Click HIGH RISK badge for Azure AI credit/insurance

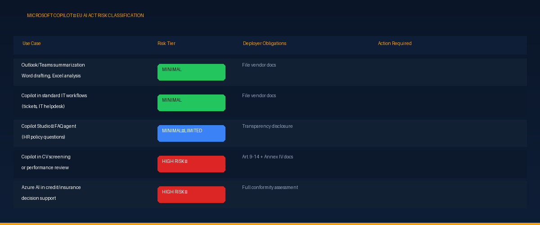tap(191, 194)
